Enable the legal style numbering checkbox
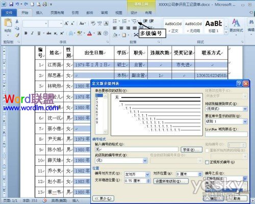 coord(207,162)
